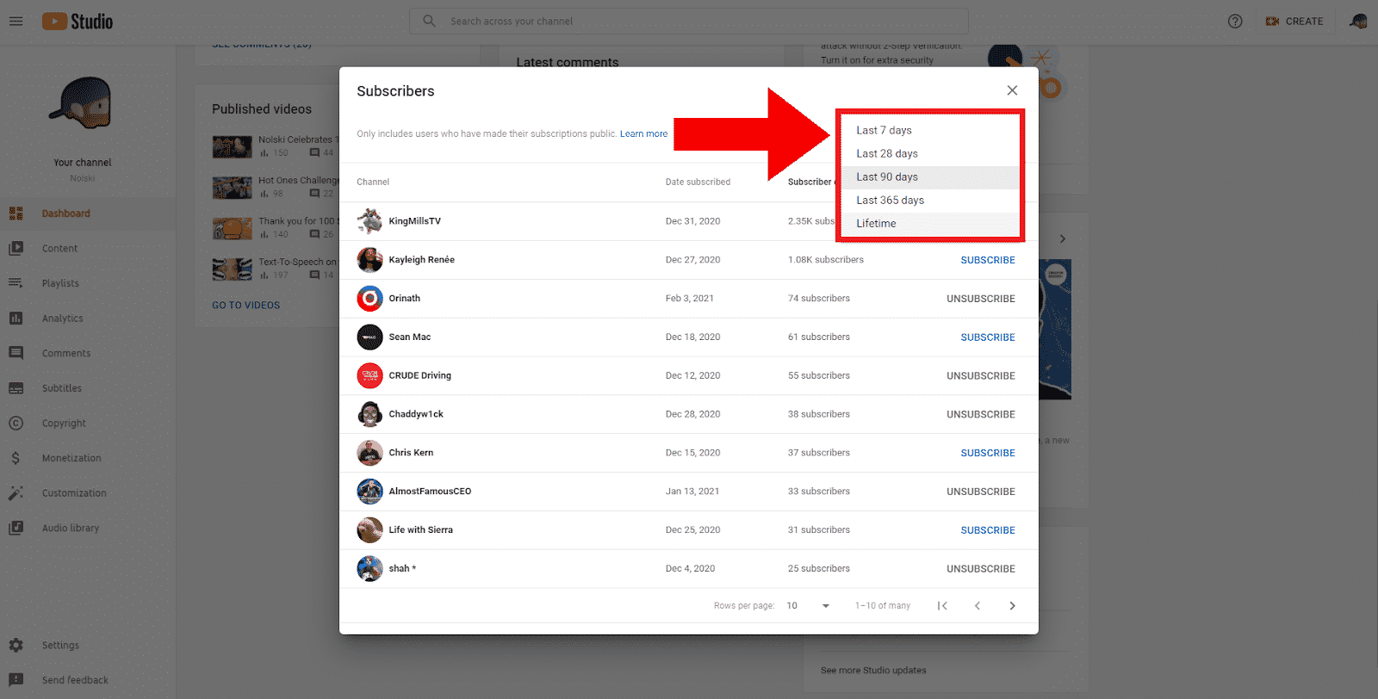Select Last 90 days option
The image size is (1378, 699).
pos(930,176)
